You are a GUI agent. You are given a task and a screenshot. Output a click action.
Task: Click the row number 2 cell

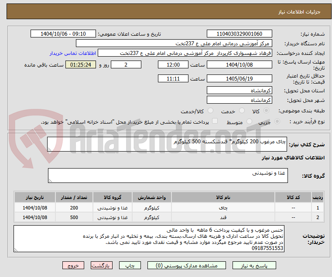click(318, 217)
